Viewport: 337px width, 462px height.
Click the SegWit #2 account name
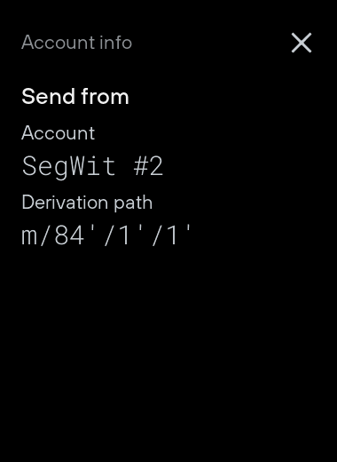click(92, 166)
